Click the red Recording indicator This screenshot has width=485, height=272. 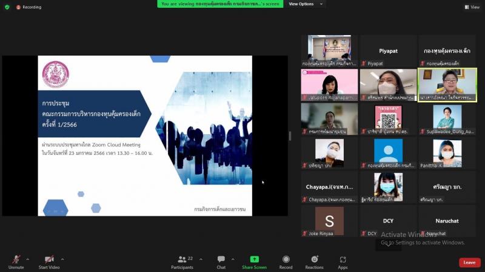28,7
